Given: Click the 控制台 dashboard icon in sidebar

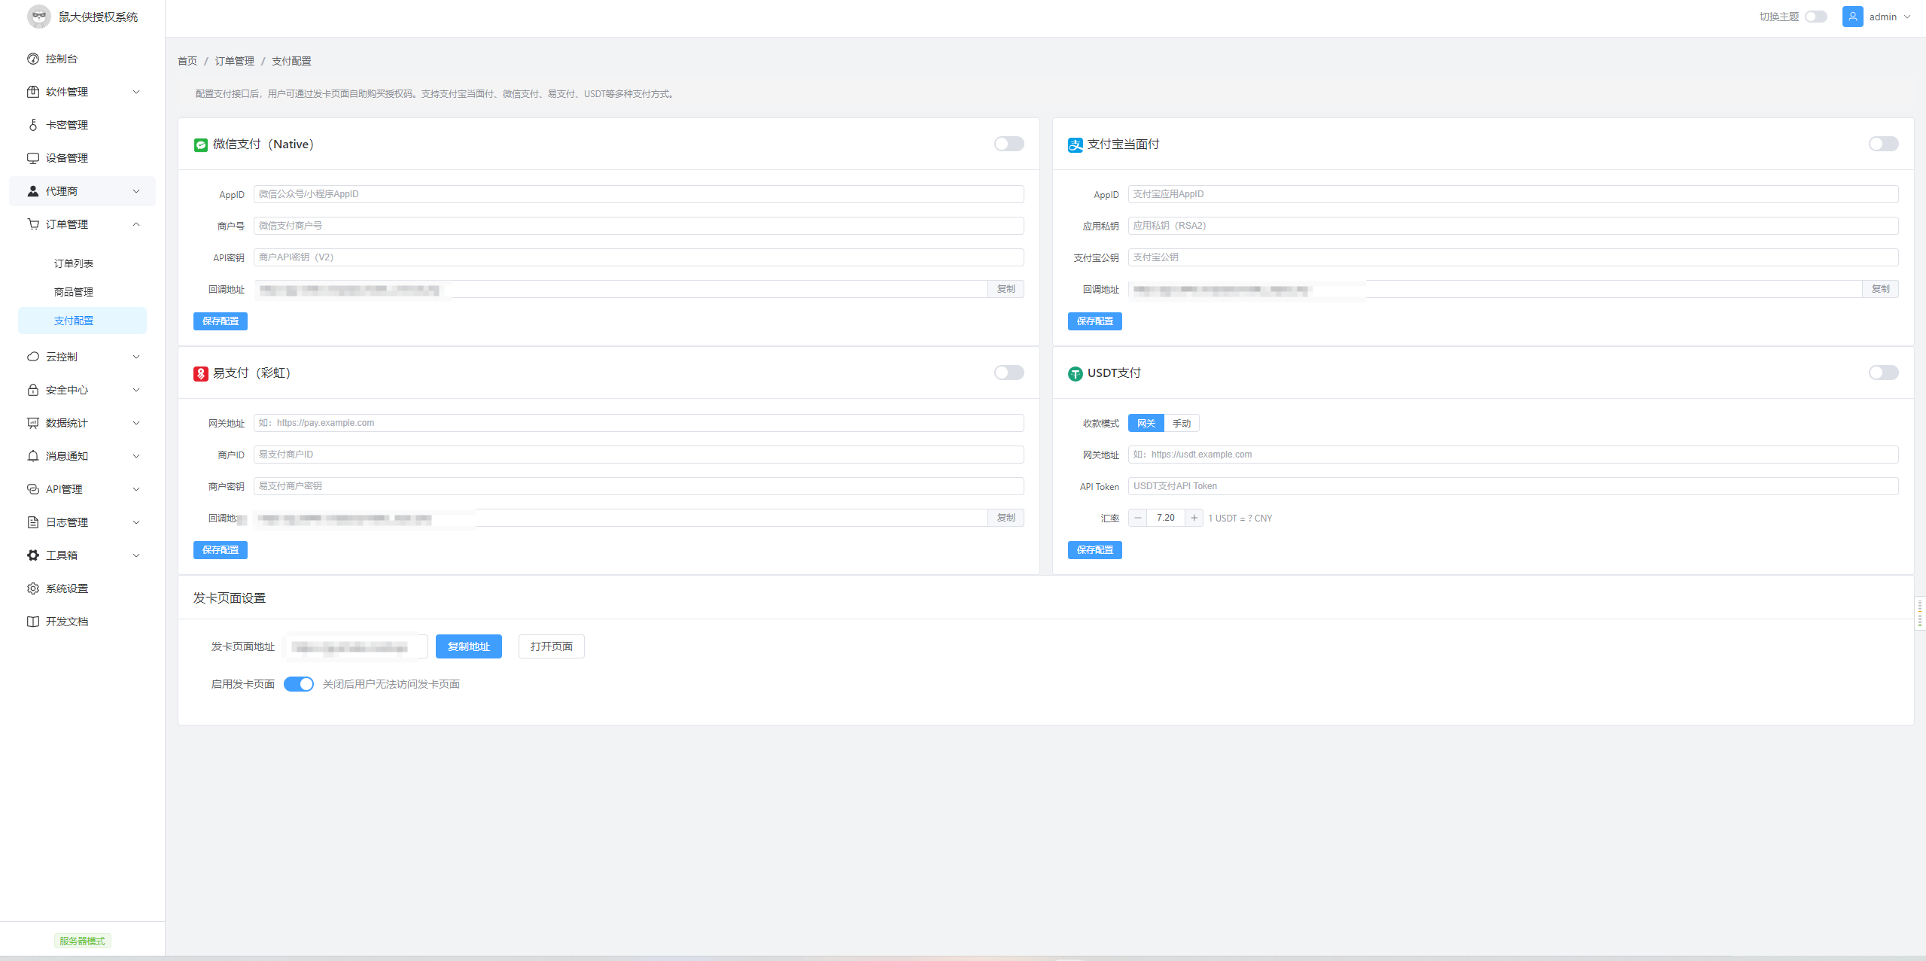Looking at the screenshot, I should click(x=33, y=59).
